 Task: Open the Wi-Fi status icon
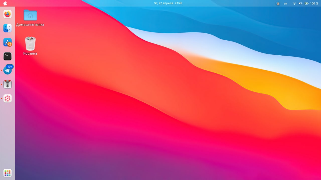click(x=294, y=4)
